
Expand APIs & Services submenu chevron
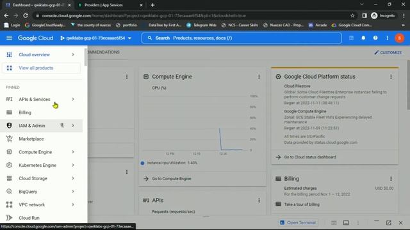(x=73, y=100)
